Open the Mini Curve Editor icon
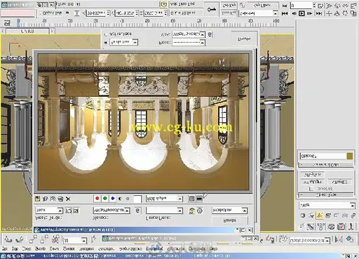Viewport: 359px width, 259px height. (7, 23)
